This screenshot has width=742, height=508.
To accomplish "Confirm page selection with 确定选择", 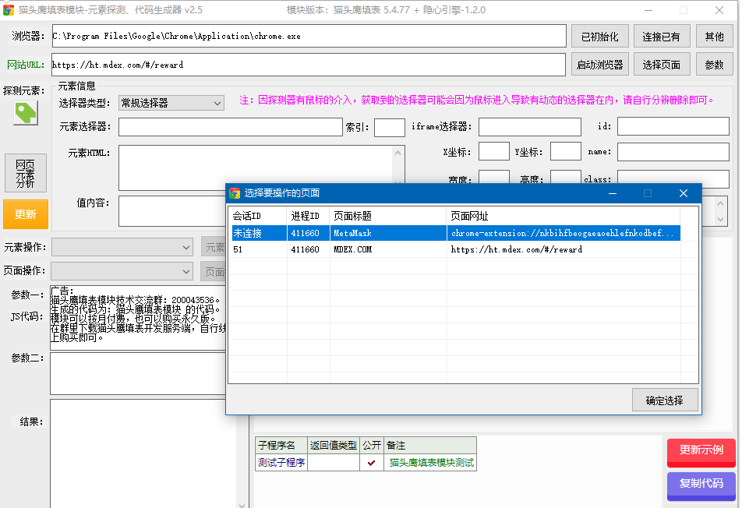I will 663,399.
